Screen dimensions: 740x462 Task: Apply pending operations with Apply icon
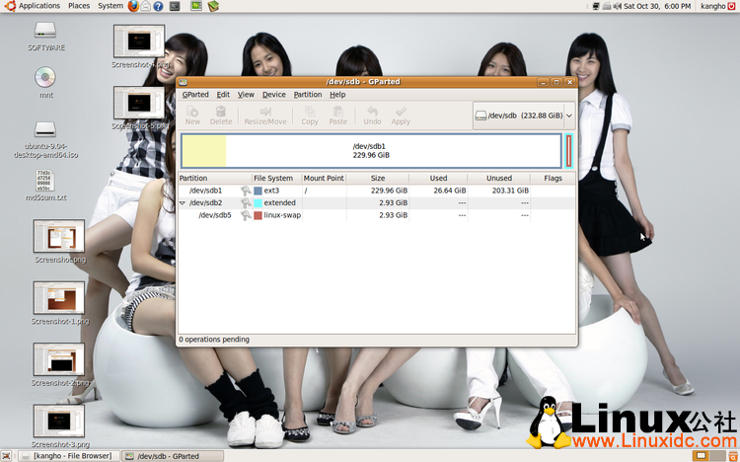401,115
